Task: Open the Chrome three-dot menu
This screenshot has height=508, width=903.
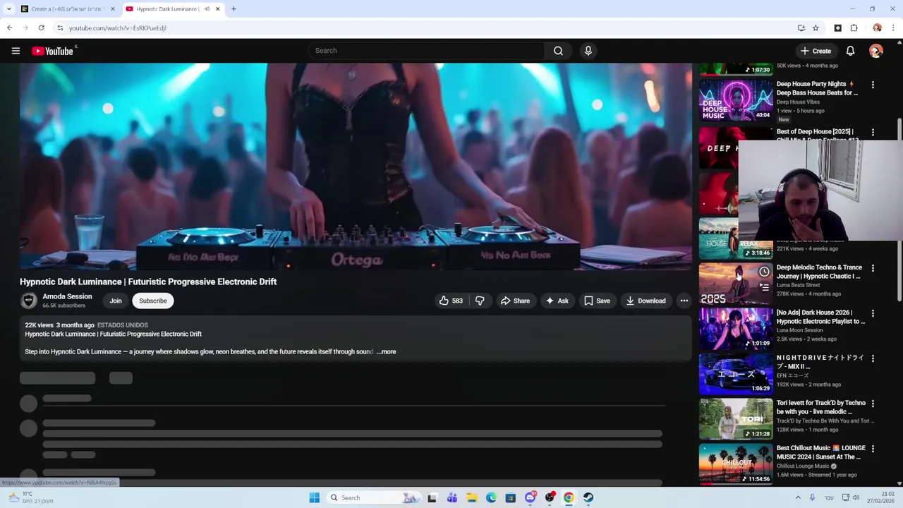Action: click(893, 28)
